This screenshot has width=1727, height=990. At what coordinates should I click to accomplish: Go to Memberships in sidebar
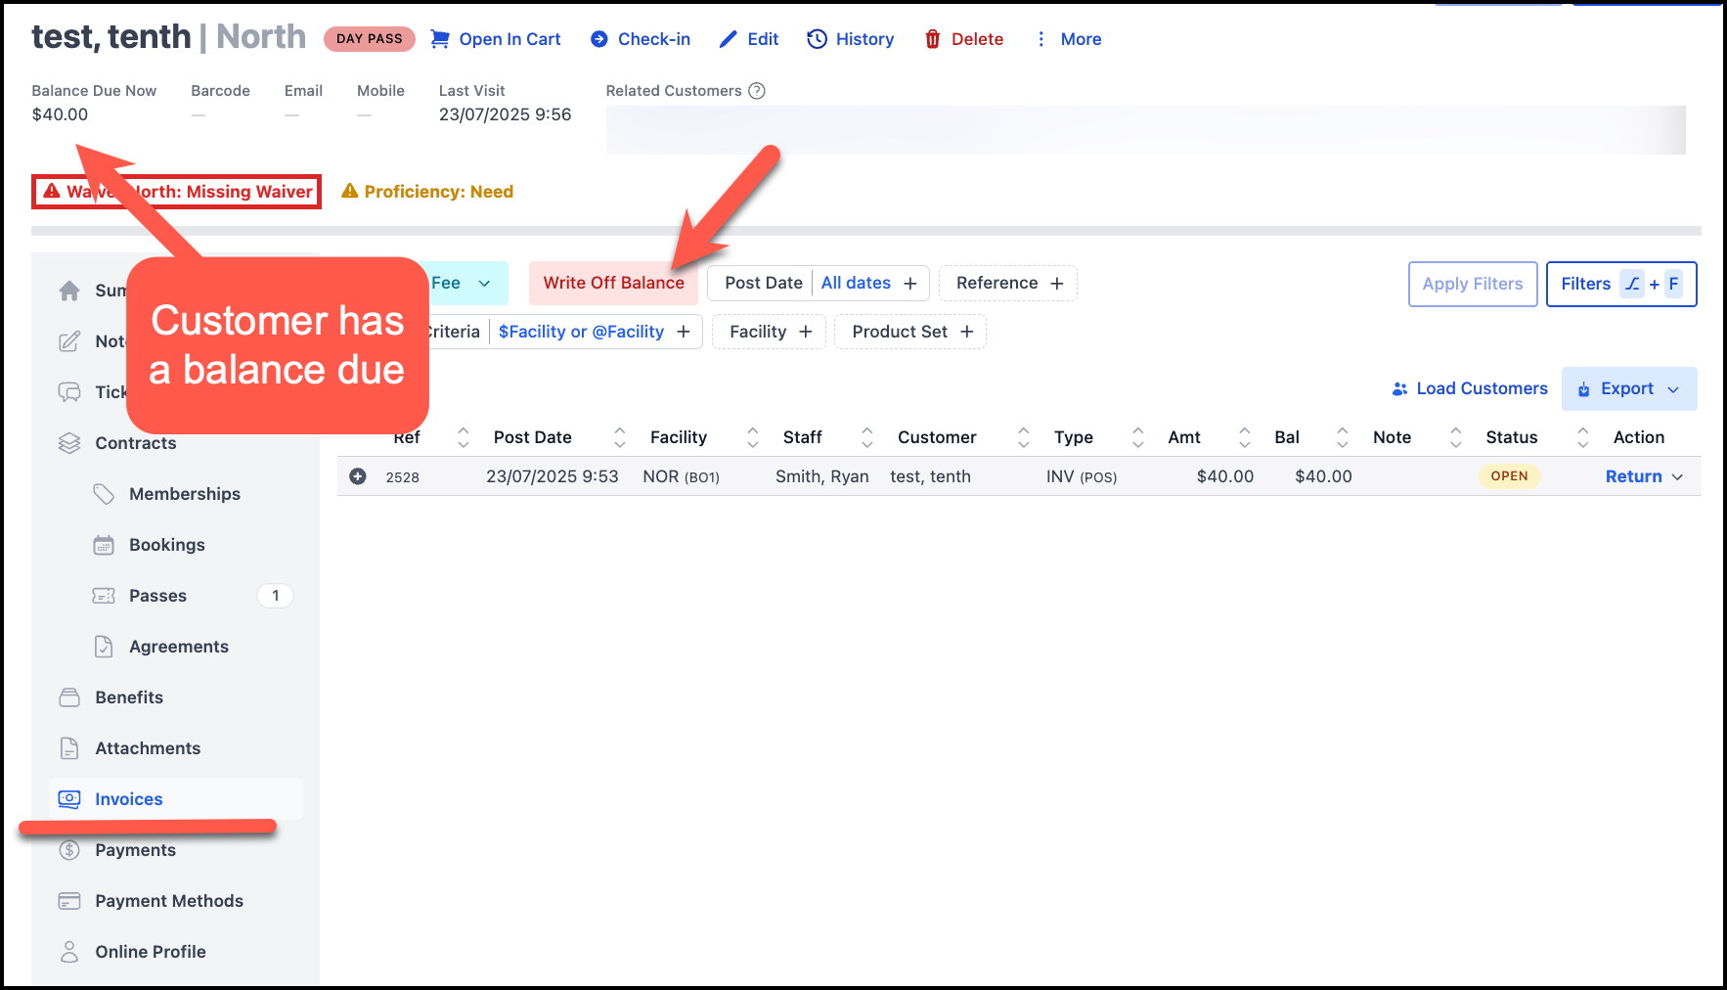(x=184, y=494)
